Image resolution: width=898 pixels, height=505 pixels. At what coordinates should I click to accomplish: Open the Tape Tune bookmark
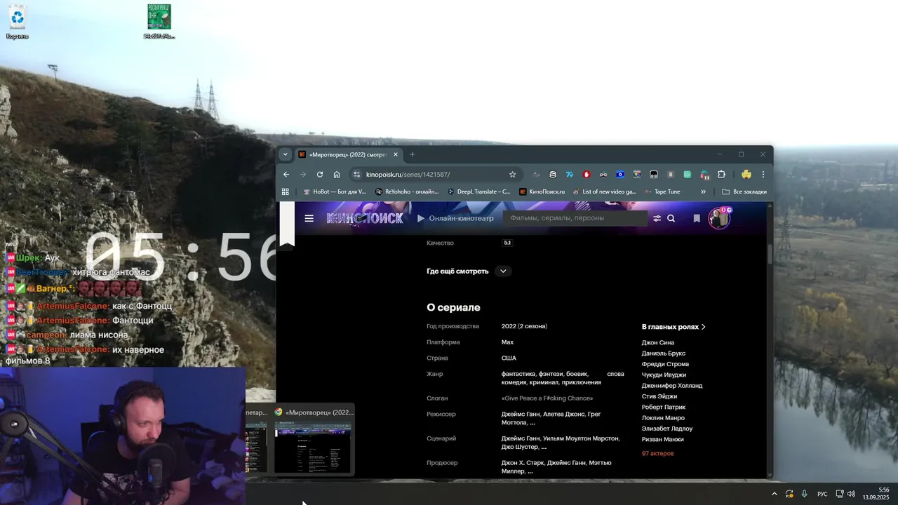(662, 191)
